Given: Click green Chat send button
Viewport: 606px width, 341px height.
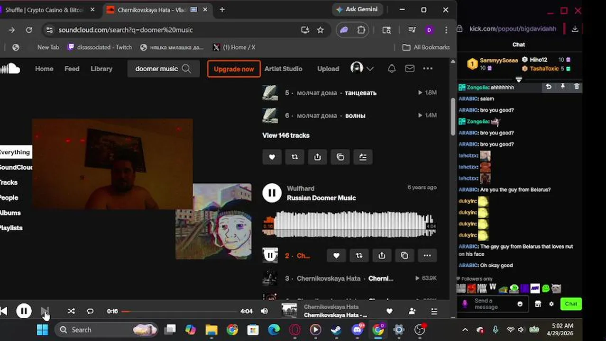Looking at the screenshot, I should click(571, 304).
